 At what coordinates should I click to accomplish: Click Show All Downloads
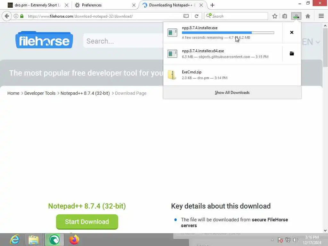[x=232, y=93]
